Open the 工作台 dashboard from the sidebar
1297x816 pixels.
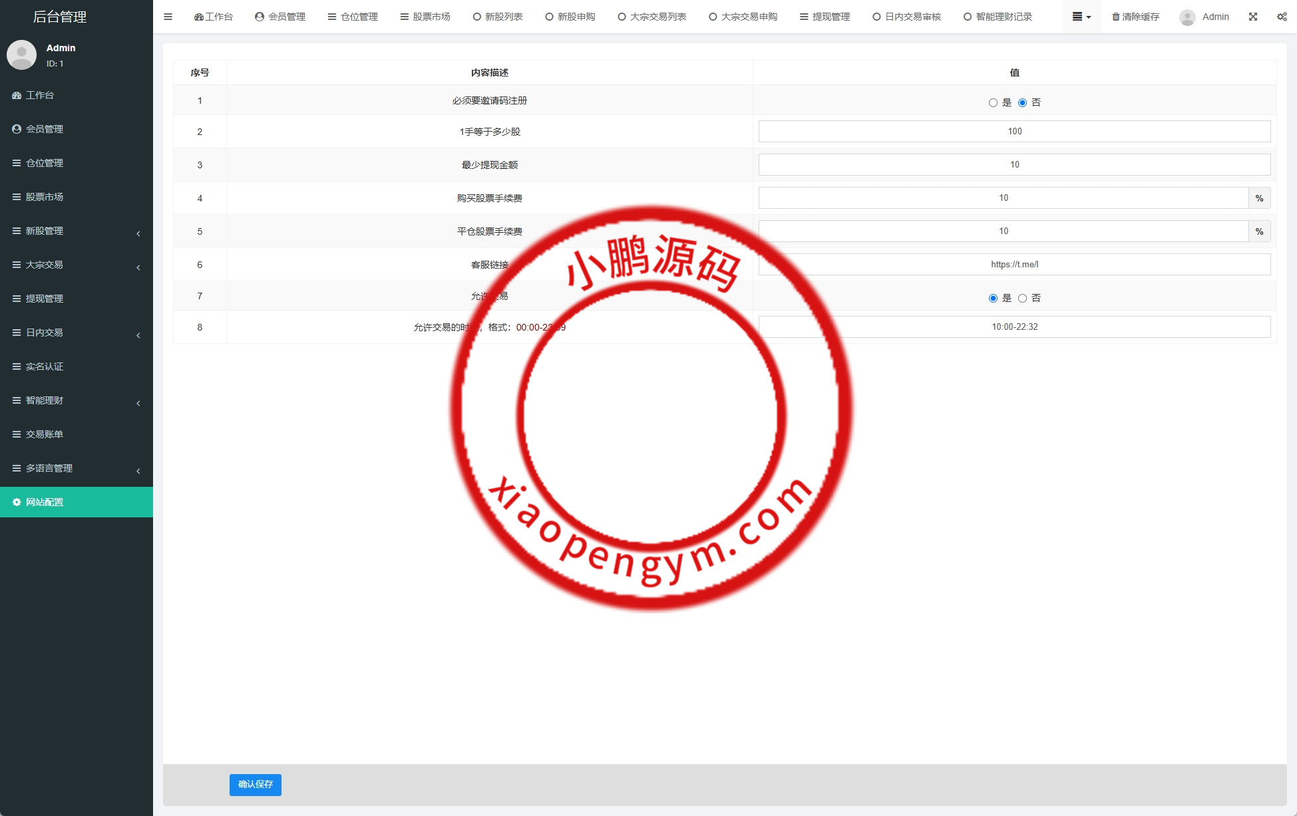(x=41, y=95)
